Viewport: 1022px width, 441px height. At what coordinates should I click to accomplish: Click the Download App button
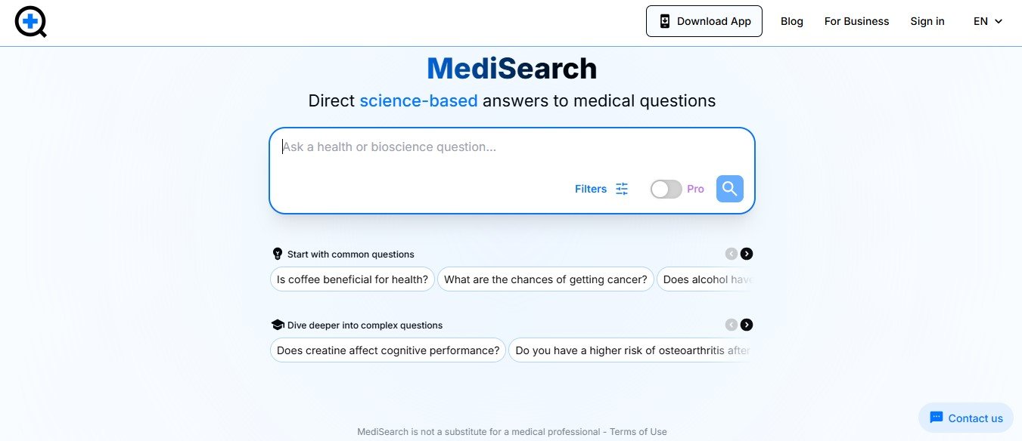point(704,20)
